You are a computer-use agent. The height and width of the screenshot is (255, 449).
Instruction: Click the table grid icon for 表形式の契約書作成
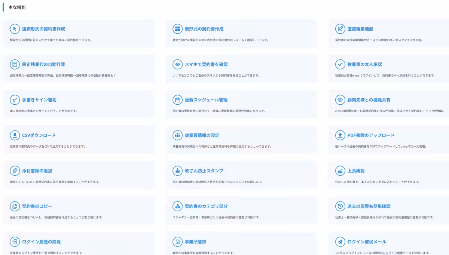177,29
